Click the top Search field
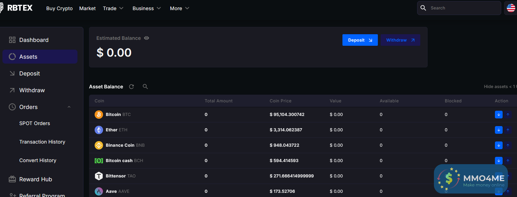The image size is (517, 197). (x=463, y=8)
